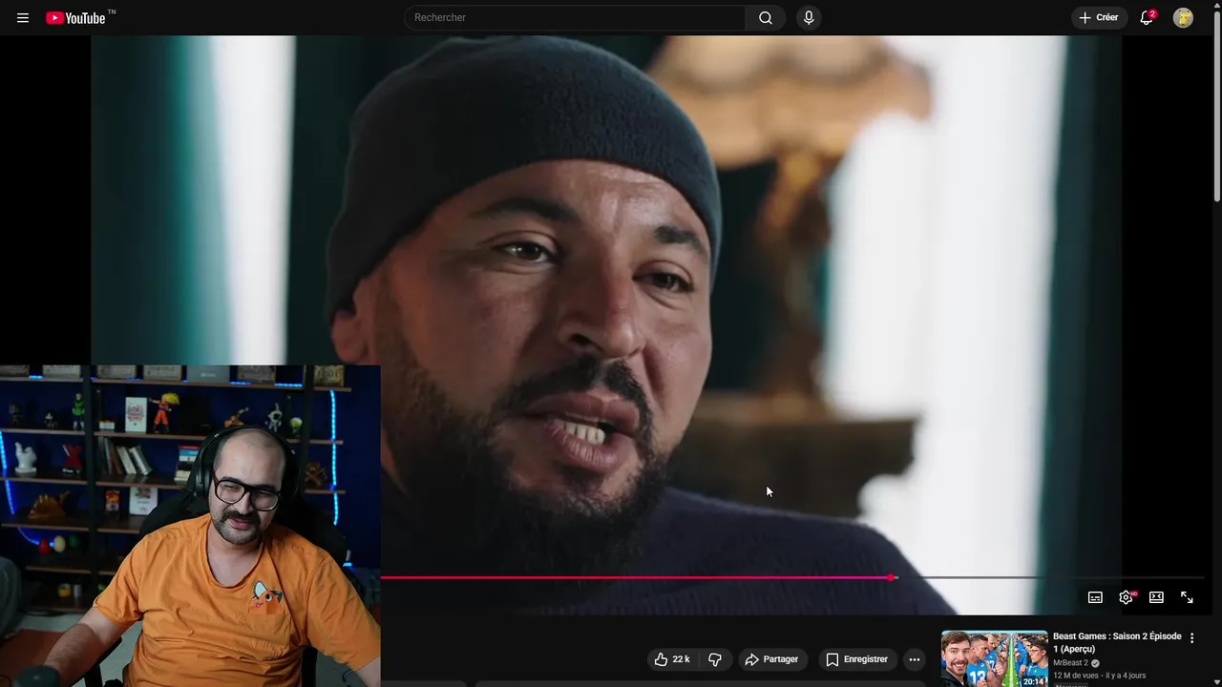Open the YouTube hamburger guide menu

(x=23, y=17)
